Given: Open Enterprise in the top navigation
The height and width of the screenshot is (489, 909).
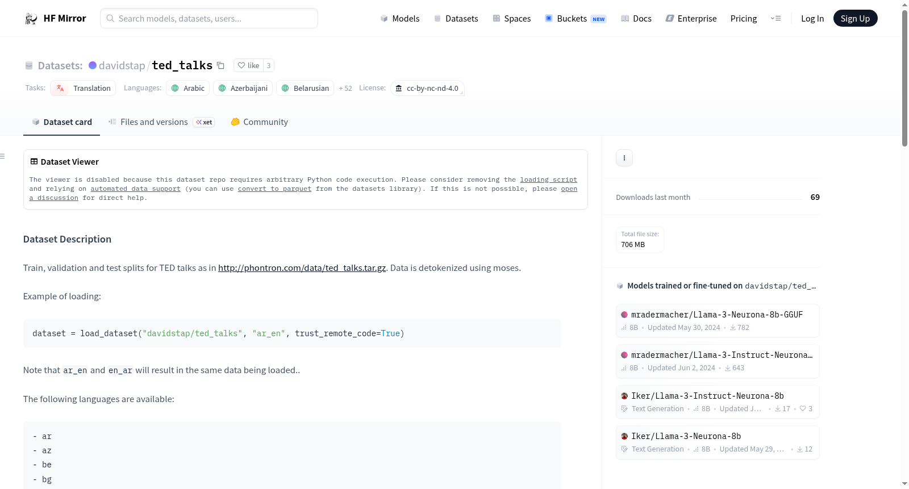Looking at the screenshot, I should (x=691, y=19).
